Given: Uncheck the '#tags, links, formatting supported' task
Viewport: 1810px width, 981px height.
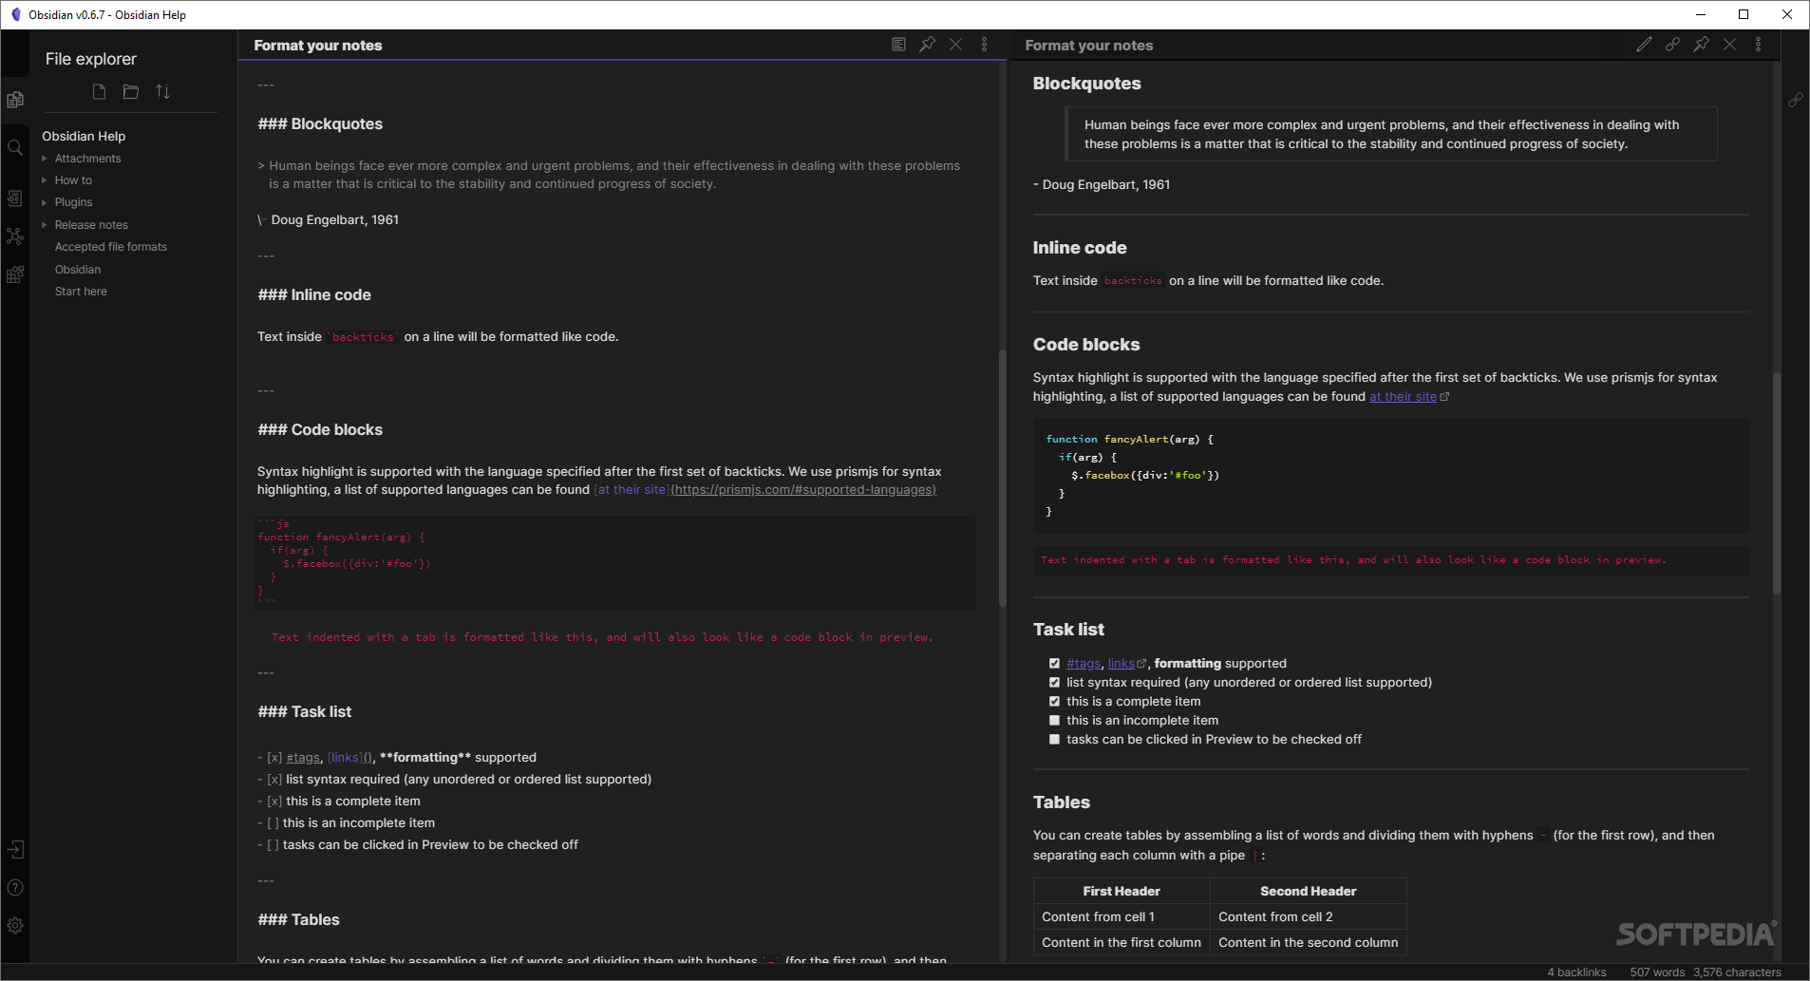Looking at the screenshot, I should click(x=1054, y=664).
